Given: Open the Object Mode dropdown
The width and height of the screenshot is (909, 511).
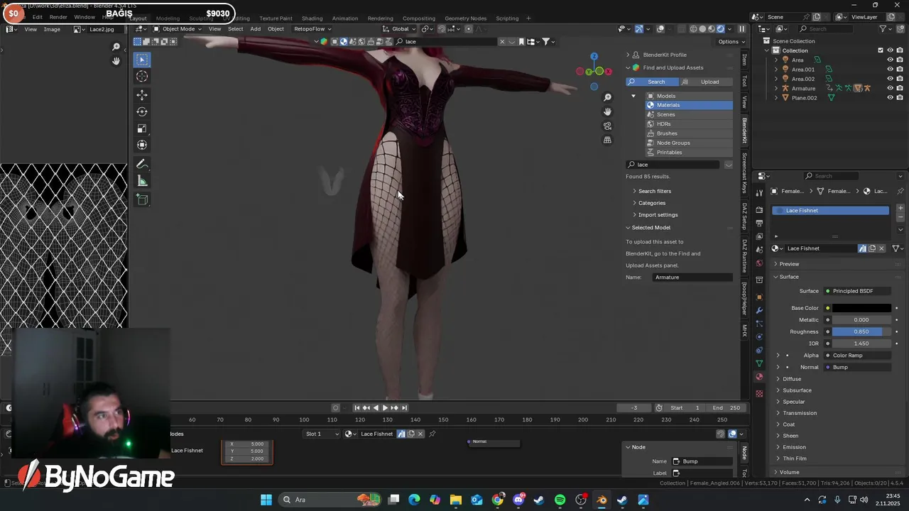Looking at the screenshot, I should [x=177, y=29].
